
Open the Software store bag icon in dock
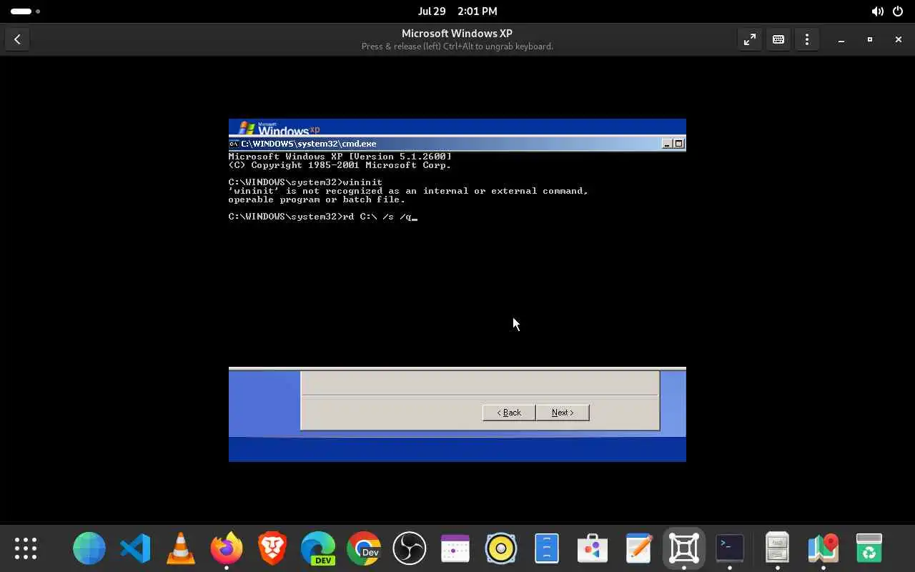tap(593, 548)
